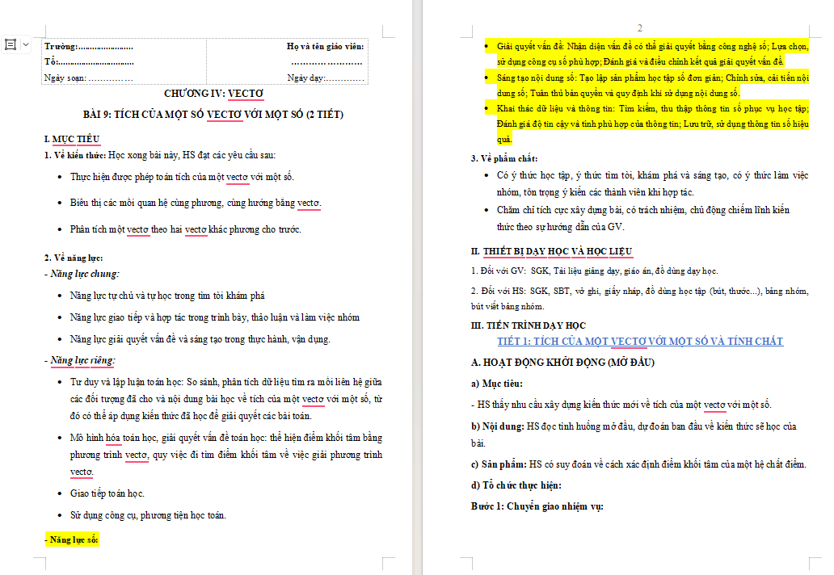The height and width of the screenshot is (575, 834).
Task: Click the 'Bước 1: Chuyển giao nhiệm vụ:' line
Action: (x=537, y=506)
